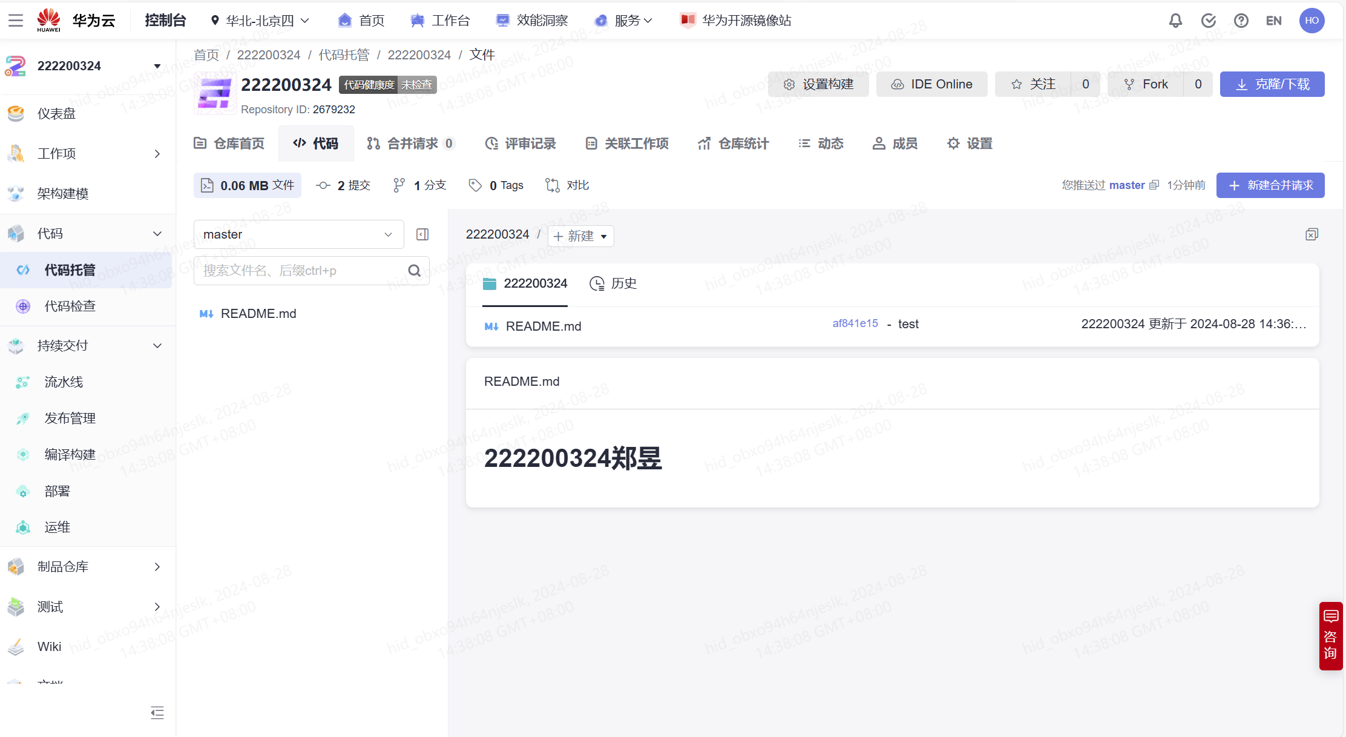Click the hamburger menu icon
Image resolution: width=1346 pixels, height=737 pixels.
point(16,21)
